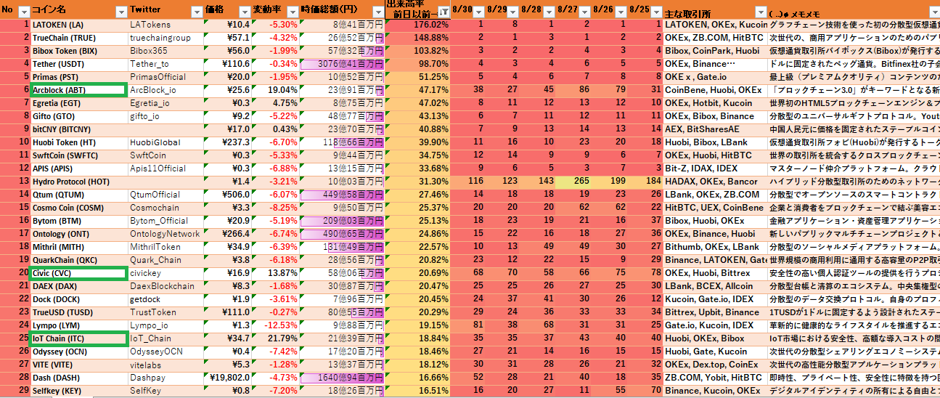Click the 変動率 filter button
This screenshot has width=940, height=398.
(291, 12)
